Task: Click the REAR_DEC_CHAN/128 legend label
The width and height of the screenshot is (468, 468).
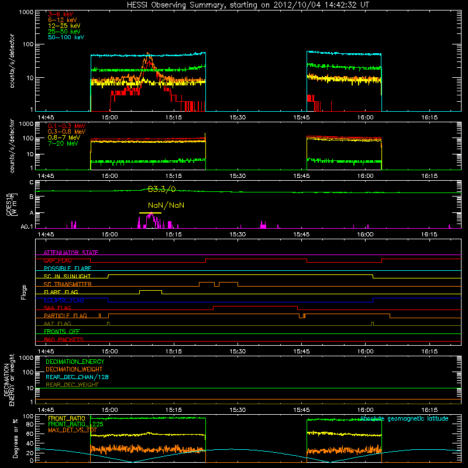Action: [77, 377]
